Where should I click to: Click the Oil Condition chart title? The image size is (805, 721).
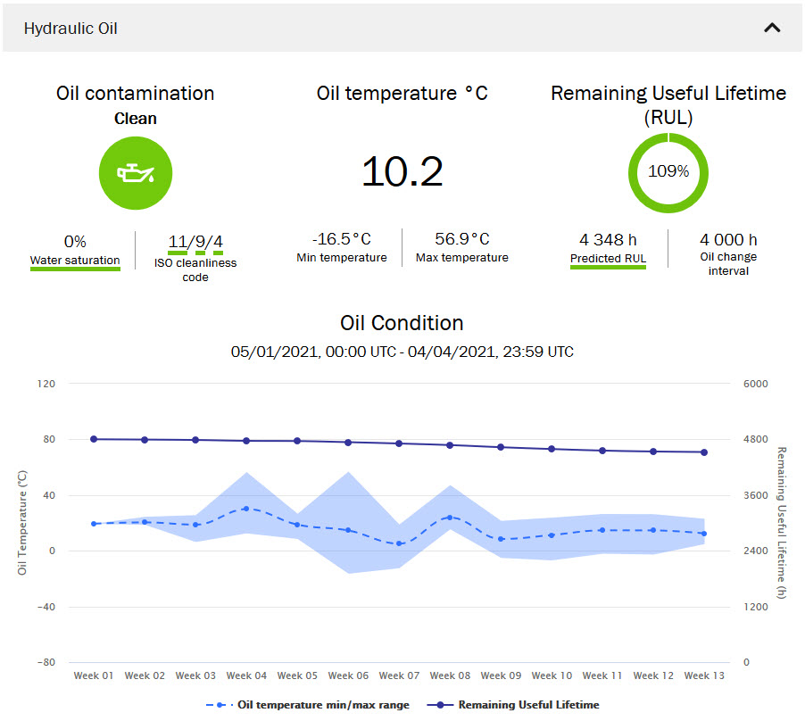tap(402, 323)
